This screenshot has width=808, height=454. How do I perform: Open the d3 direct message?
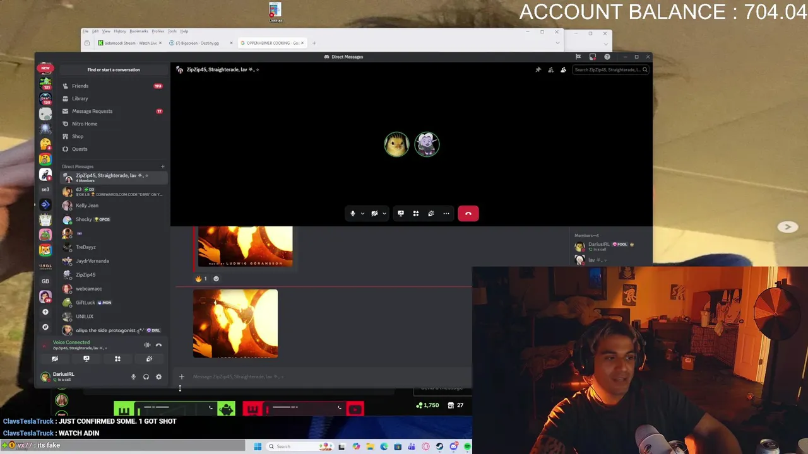tap(113, 192)
